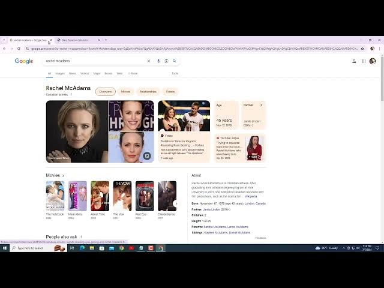Expand the Movies section heading arrow
Image resolution: width=384 pixels, height=288 pixels.
(x=63, y=176)
